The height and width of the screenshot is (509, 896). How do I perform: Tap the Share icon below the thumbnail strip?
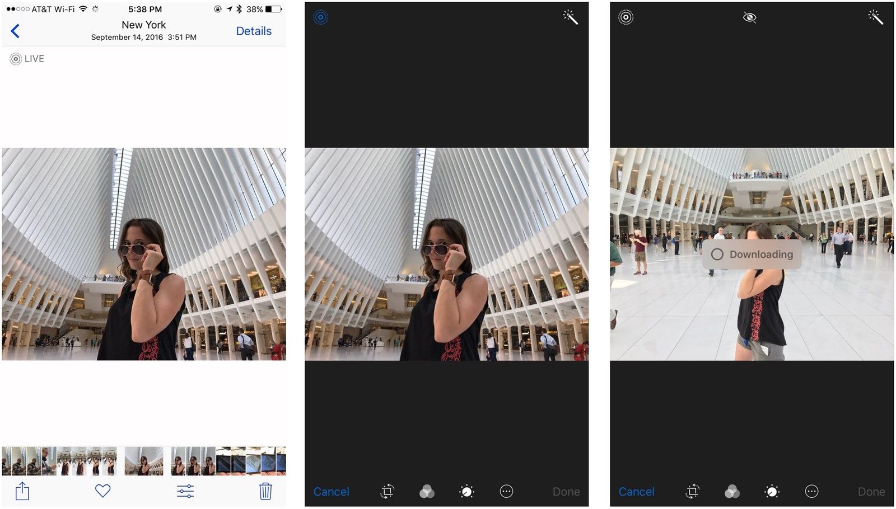pos(22,491)
